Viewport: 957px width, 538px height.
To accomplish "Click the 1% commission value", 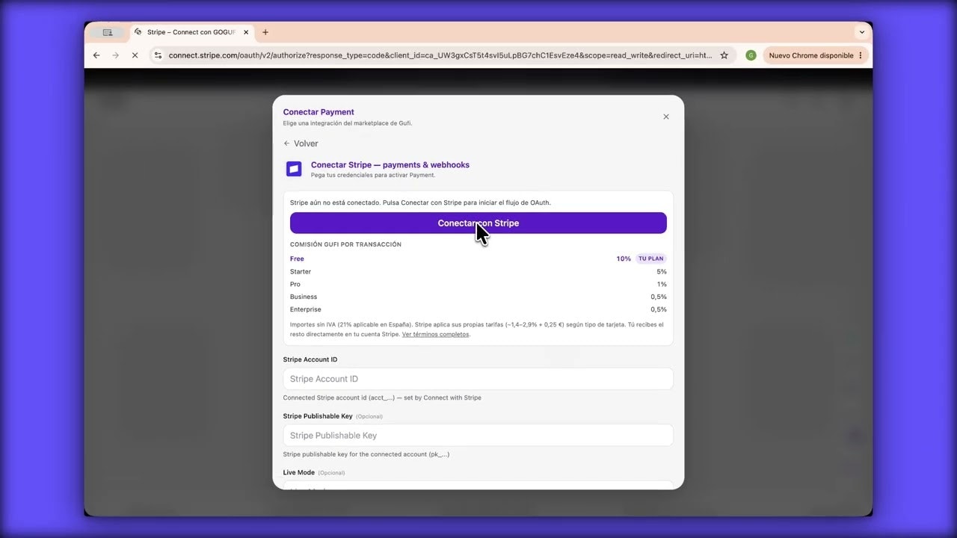I will (x=662, y=284).
